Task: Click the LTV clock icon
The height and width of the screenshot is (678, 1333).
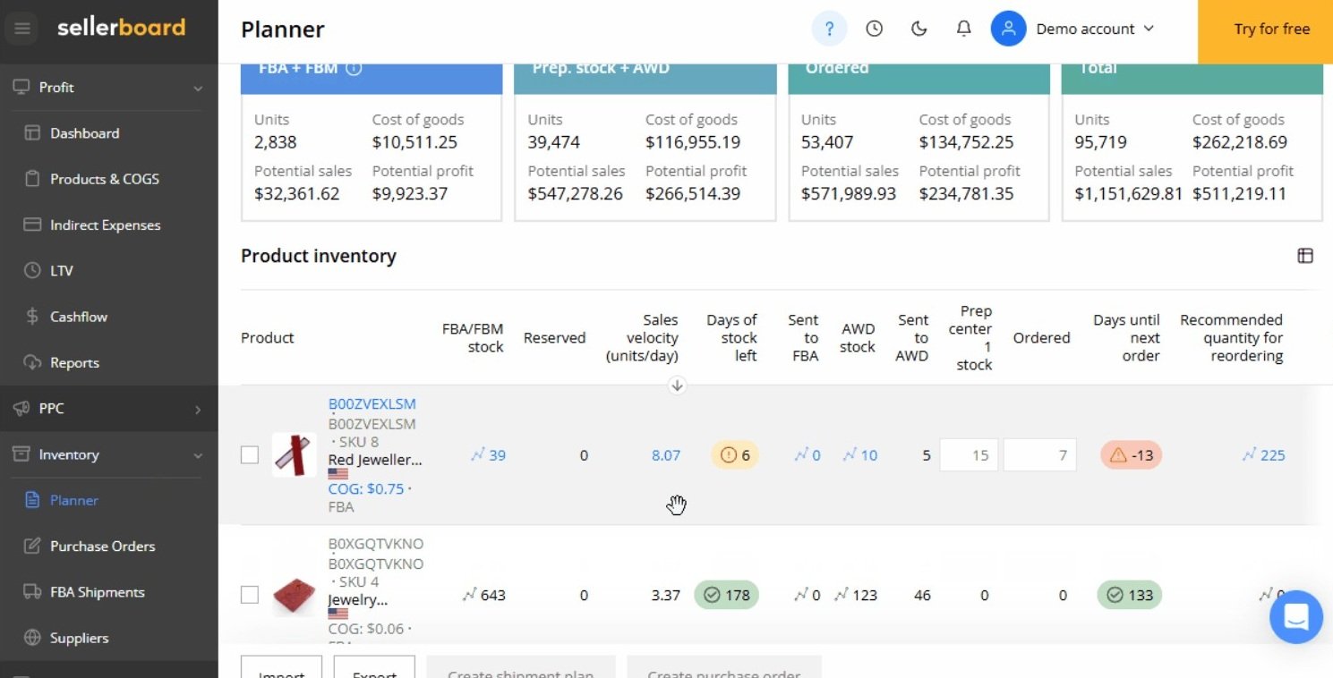Action: coord(32,271)
